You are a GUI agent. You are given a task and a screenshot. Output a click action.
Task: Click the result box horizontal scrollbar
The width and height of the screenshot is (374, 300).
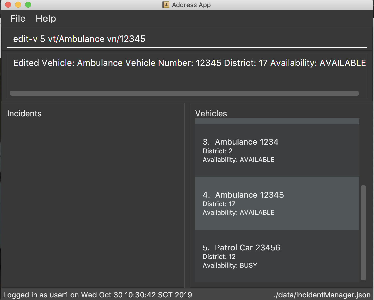(184, 93)
